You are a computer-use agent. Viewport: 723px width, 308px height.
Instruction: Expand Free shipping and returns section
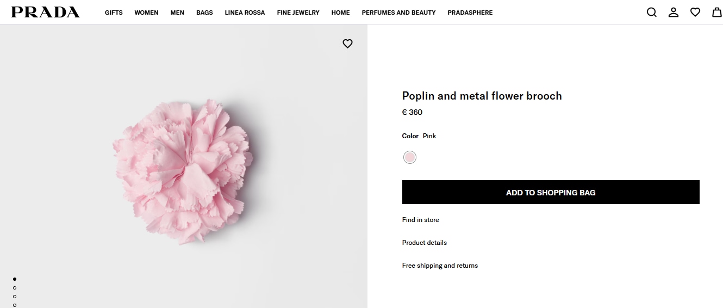coord(440,266)
